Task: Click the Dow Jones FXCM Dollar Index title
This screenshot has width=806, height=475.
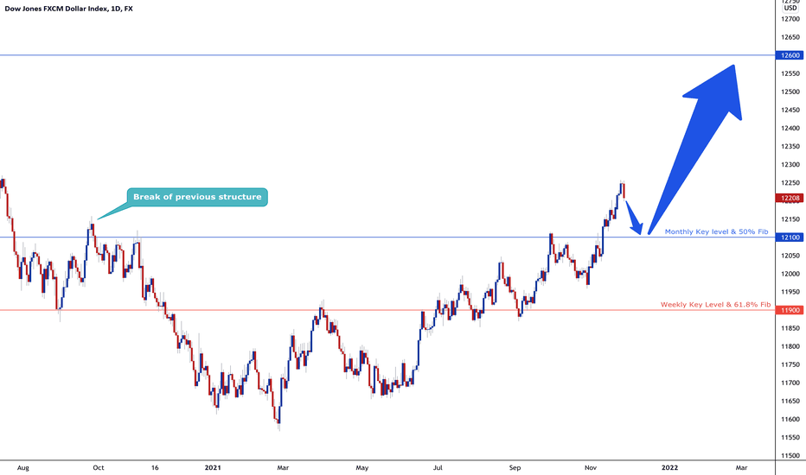Action: tap(69, 9)
